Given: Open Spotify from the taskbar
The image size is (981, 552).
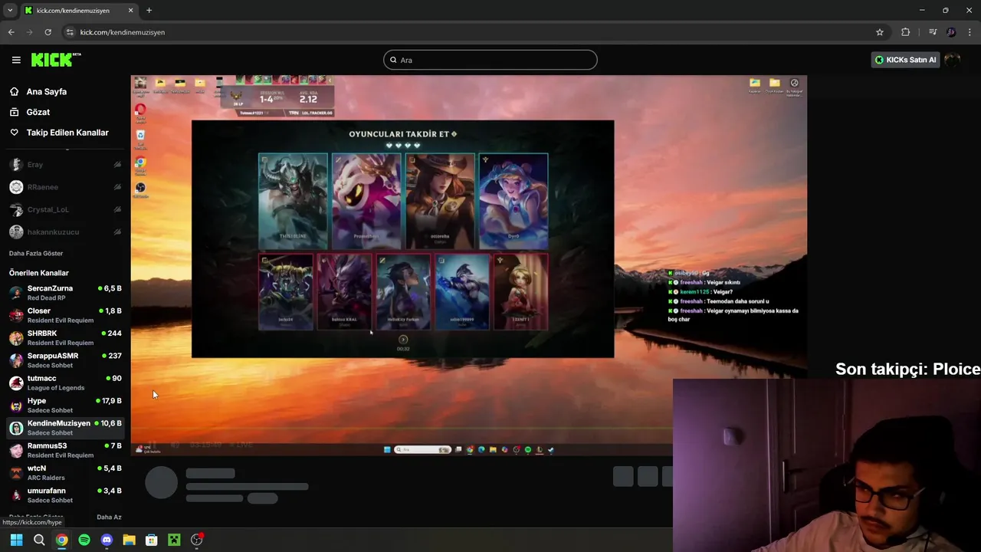Looking at the screenshot, I should [x=84, y=540].
